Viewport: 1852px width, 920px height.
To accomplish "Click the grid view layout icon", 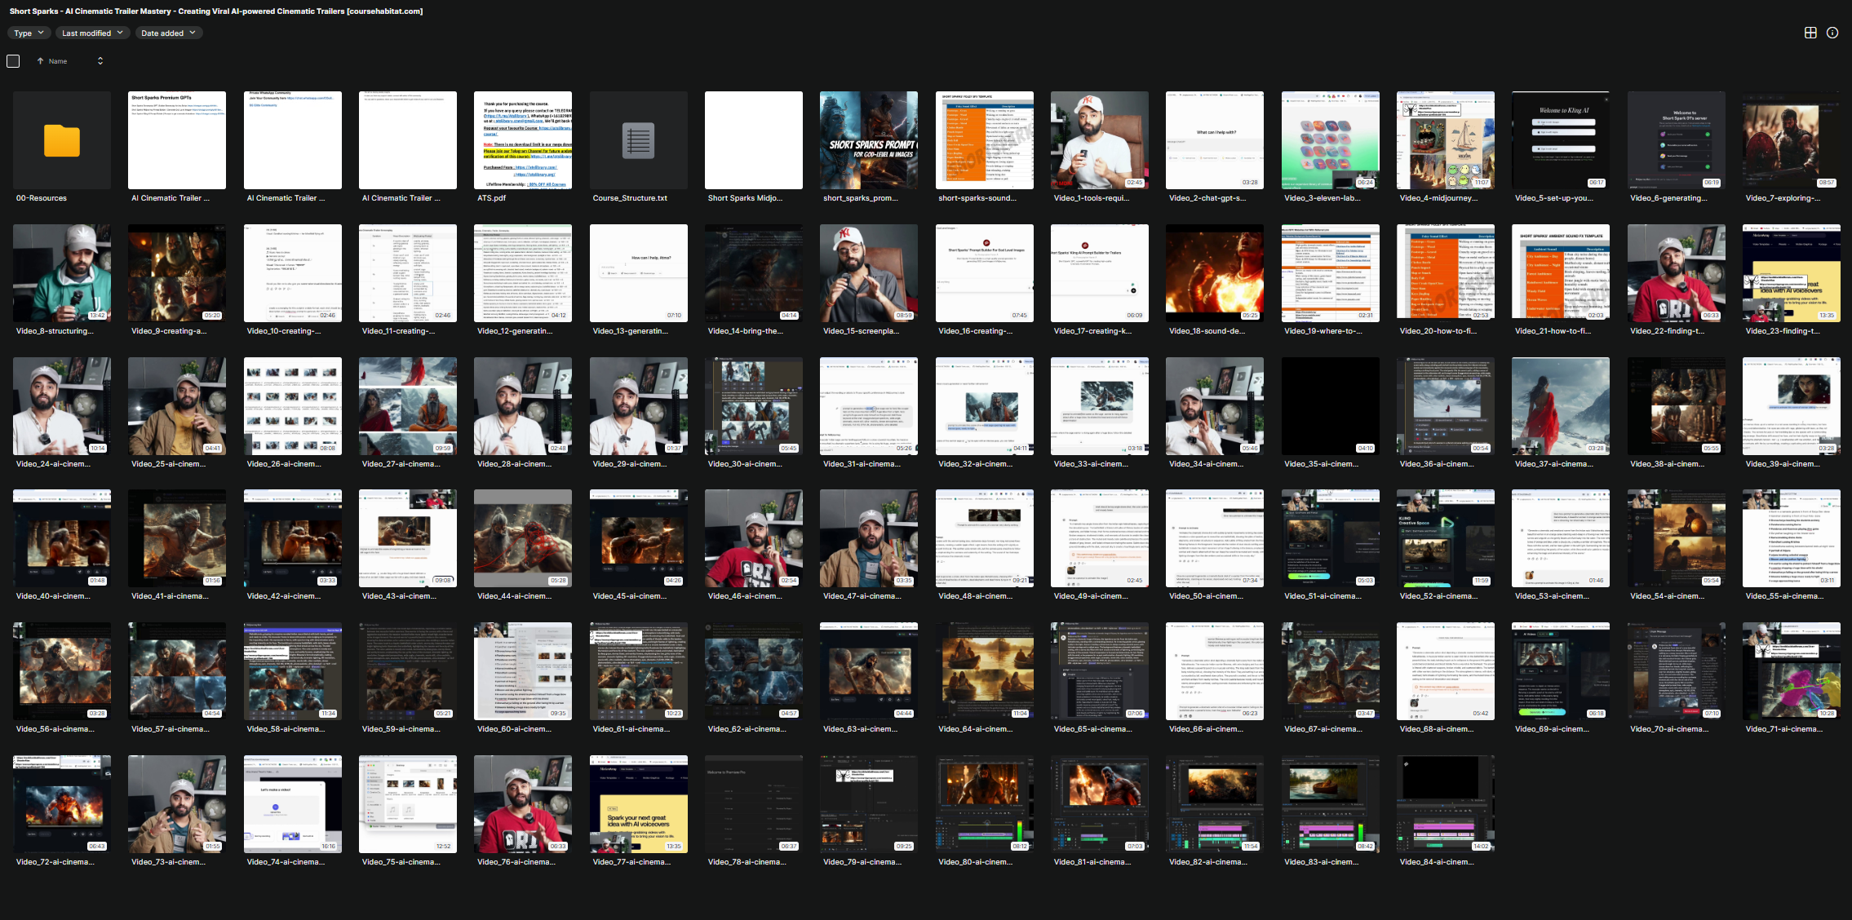I will pyautogui.click(x=1810, y=33).
